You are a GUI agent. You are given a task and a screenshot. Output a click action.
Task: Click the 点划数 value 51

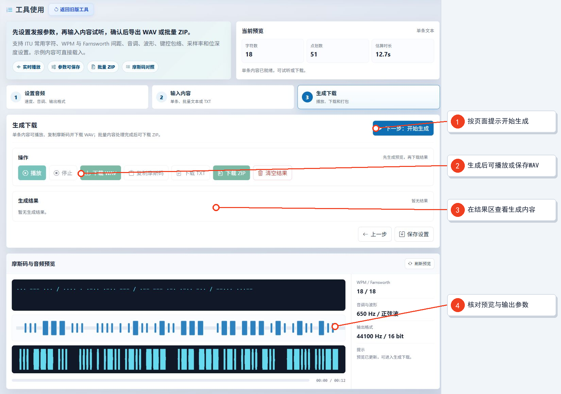tap(314, 54)
